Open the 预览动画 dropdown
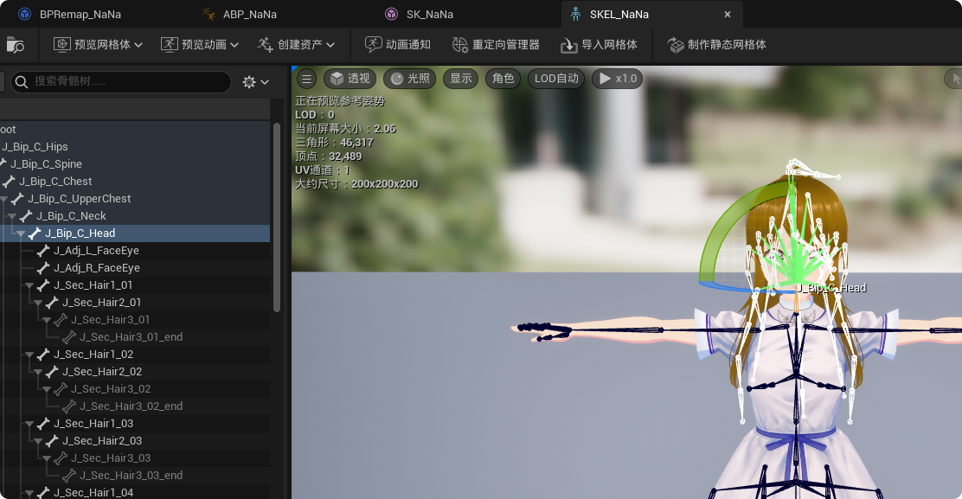Screen dimensions: 962x499 pos(199,45)
